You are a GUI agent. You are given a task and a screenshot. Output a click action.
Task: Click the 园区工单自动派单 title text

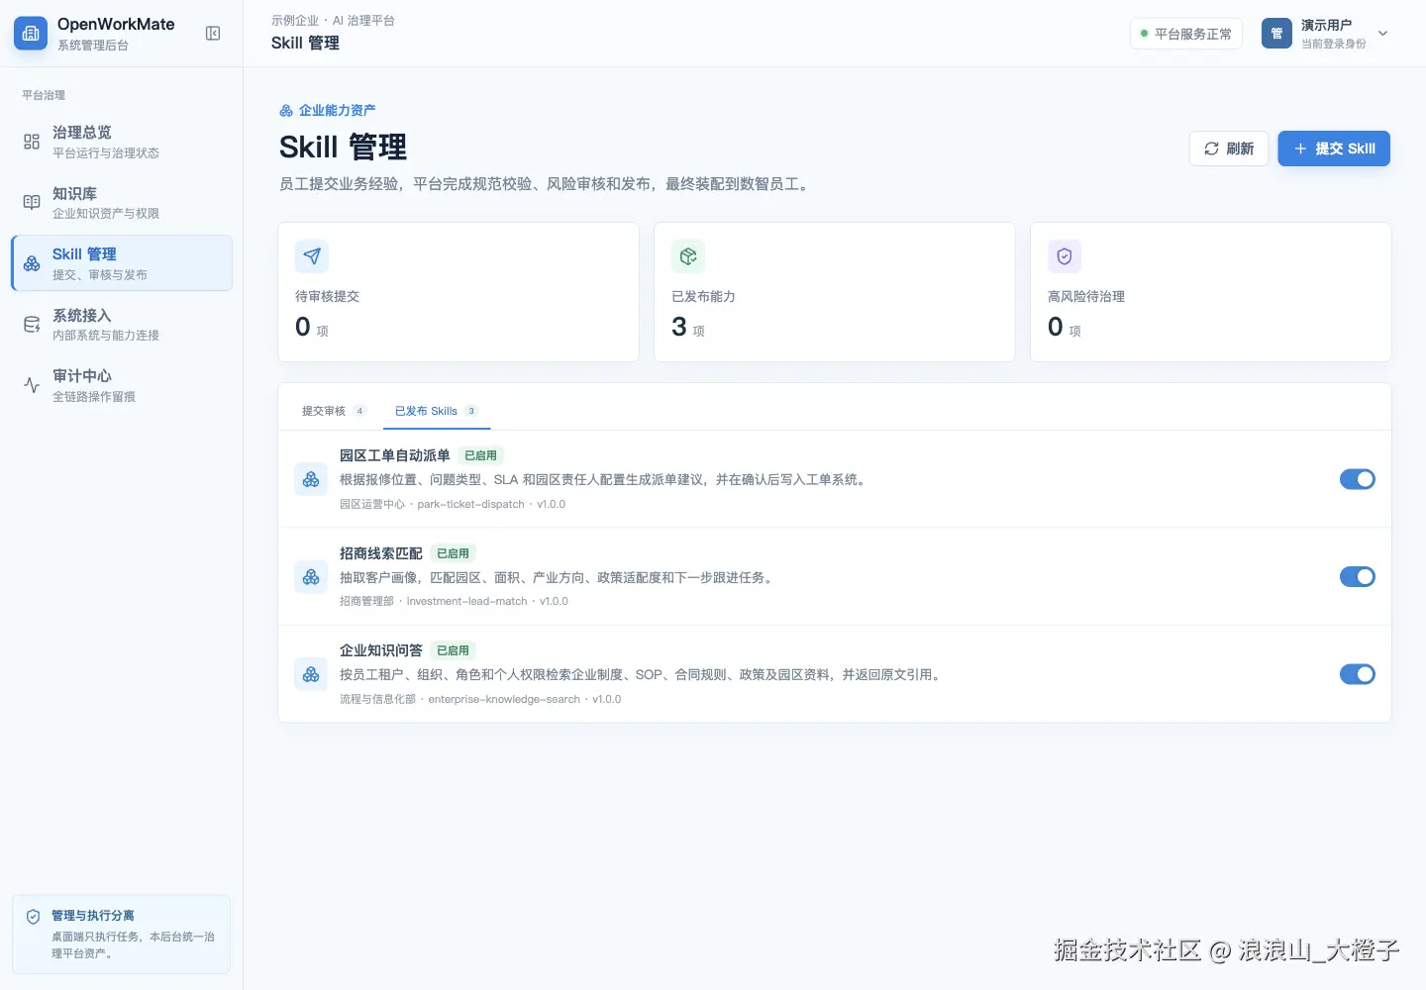click(x=395, y=455)
